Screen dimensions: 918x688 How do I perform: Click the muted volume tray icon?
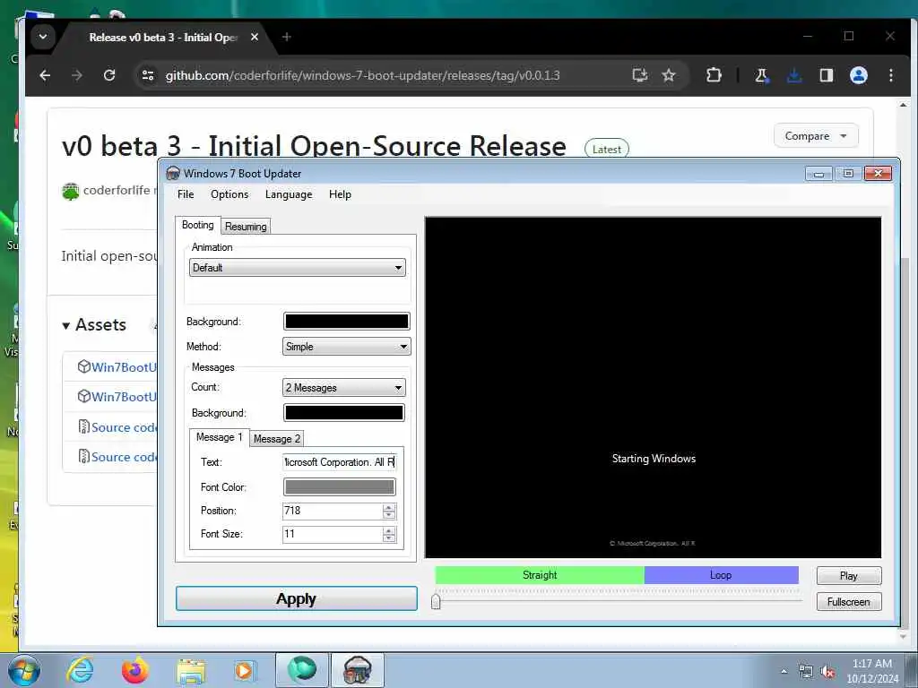[827, 672]
